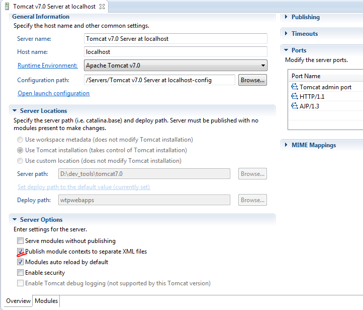Screen dimensions: 363x310
Task: Select Use custom location radio button
Action: (x=20, y=161)
